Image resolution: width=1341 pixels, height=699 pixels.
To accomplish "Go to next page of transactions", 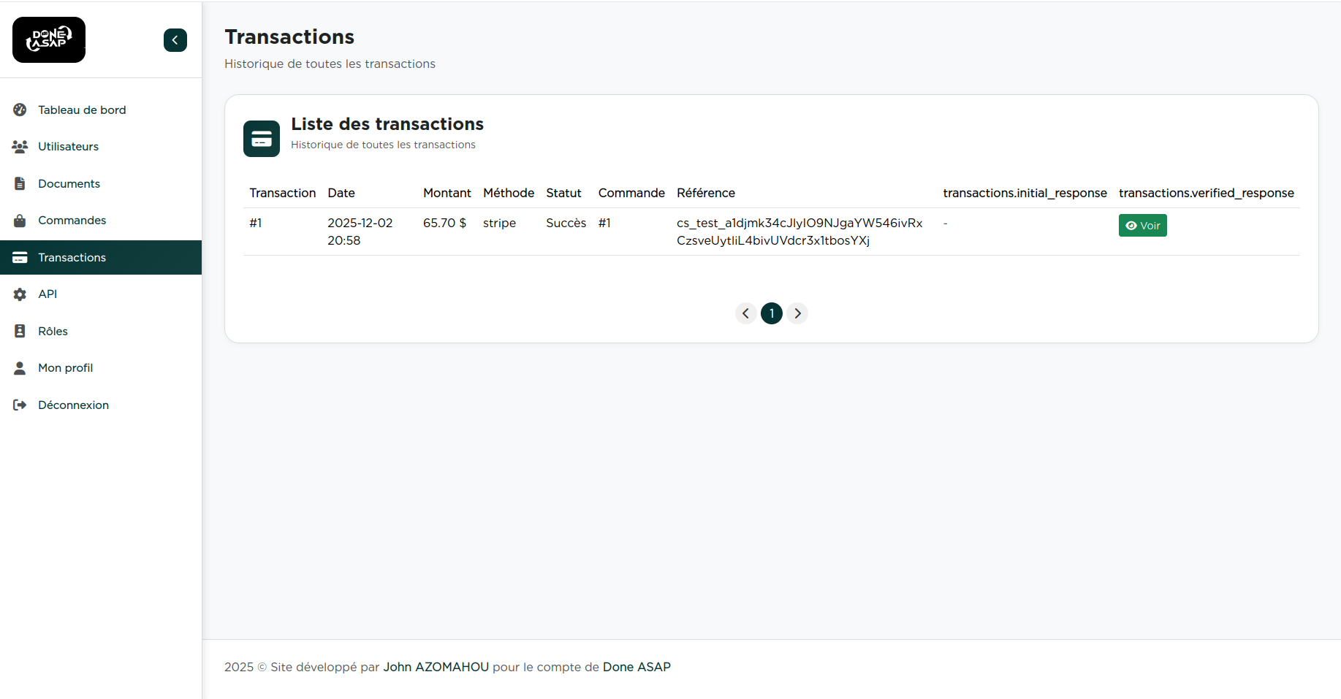I will [x=797, y=313].
